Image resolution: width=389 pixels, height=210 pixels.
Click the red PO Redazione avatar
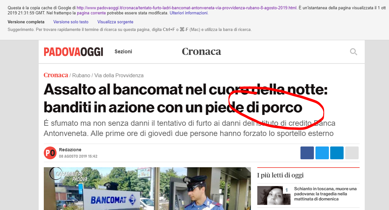[x=50, y=153]
